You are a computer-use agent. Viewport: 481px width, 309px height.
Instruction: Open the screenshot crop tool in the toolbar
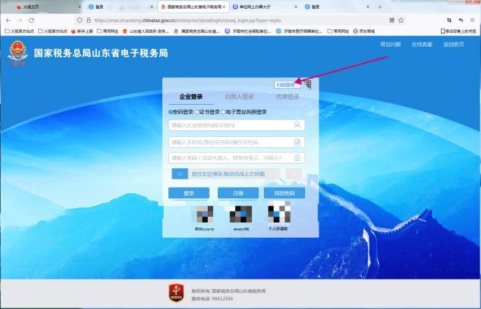click(450, 20)
